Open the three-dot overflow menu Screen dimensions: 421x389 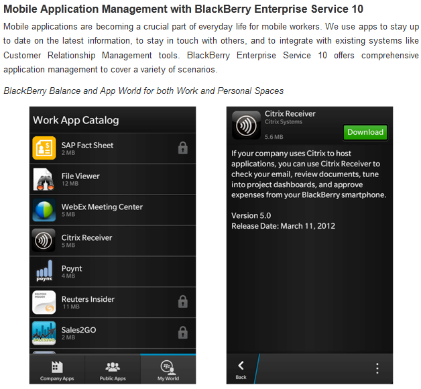coord(377,369)
